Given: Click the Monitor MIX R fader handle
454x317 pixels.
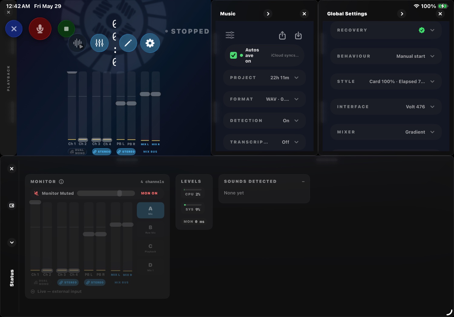Looking at the screenshot, I should 128,225.
